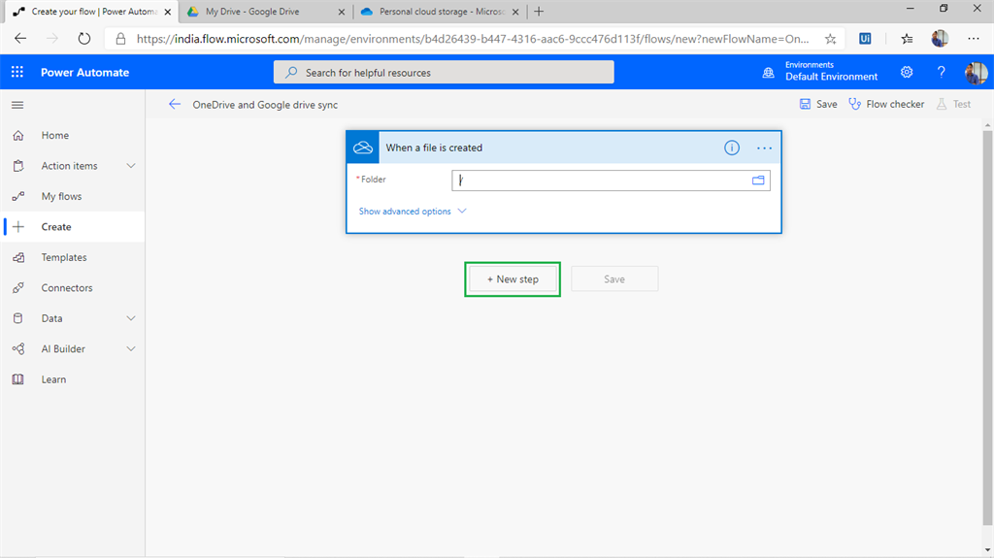Select the Create your flow Power Automate tab
The height and width of the screenshot is (558, 994).
click(91, 12)
